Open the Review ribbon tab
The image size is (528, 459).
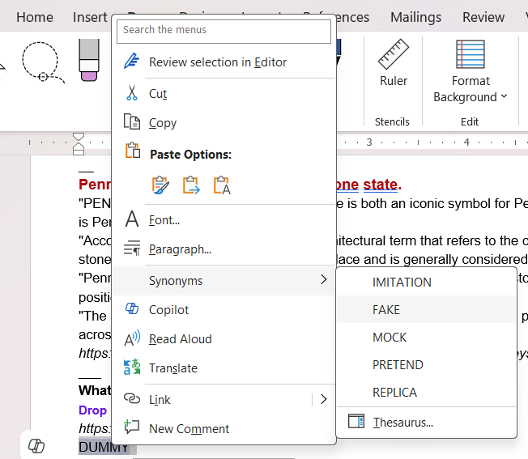(x=483, y=17)
